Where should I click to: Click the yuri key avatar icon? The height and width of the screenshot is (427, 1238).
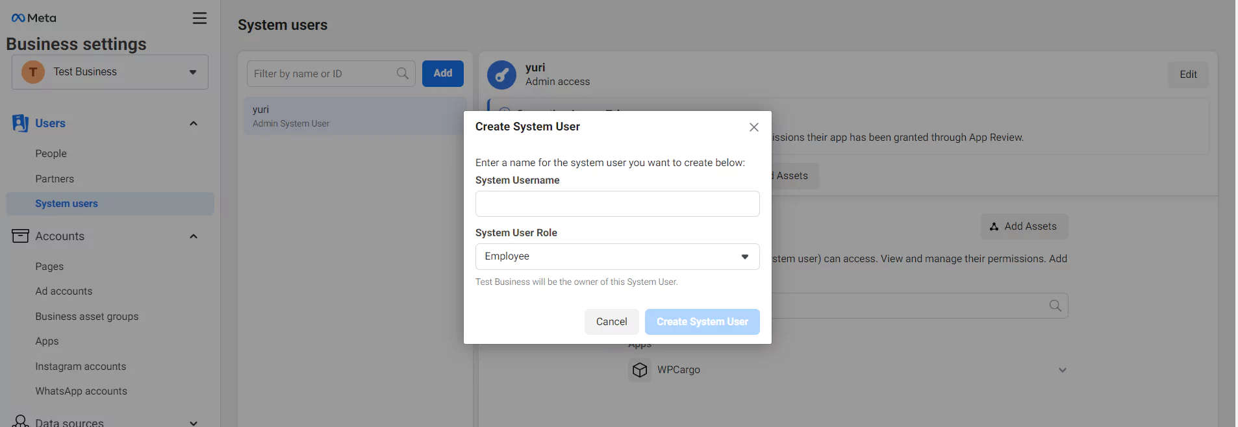coord(501,75)
